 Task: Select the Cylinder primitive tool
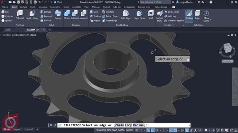[x=7, y=16]
